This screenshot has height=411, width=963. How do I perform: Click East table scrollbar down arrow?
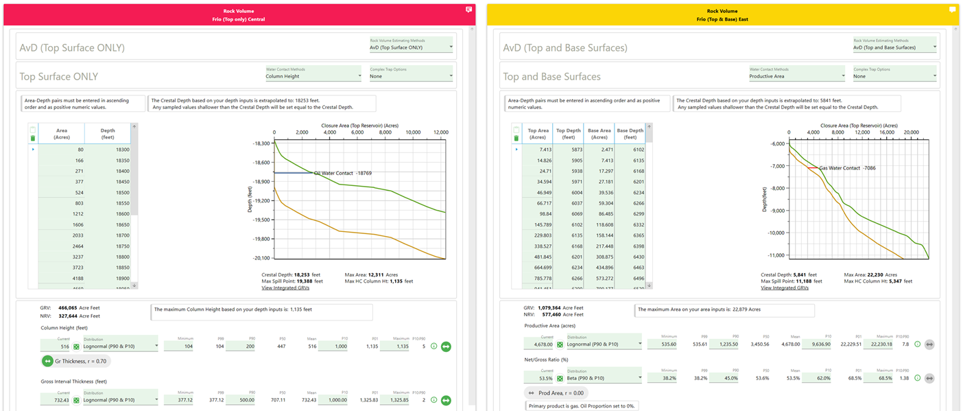(x=650, y=285)
